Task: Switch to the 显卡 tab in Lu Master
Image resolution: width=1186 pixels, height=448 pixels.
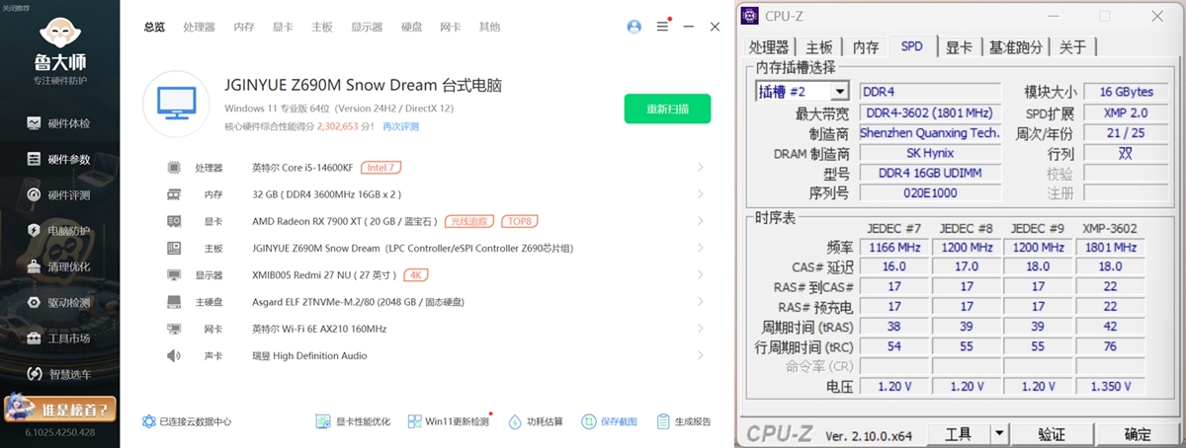Action: pos(283,27)
